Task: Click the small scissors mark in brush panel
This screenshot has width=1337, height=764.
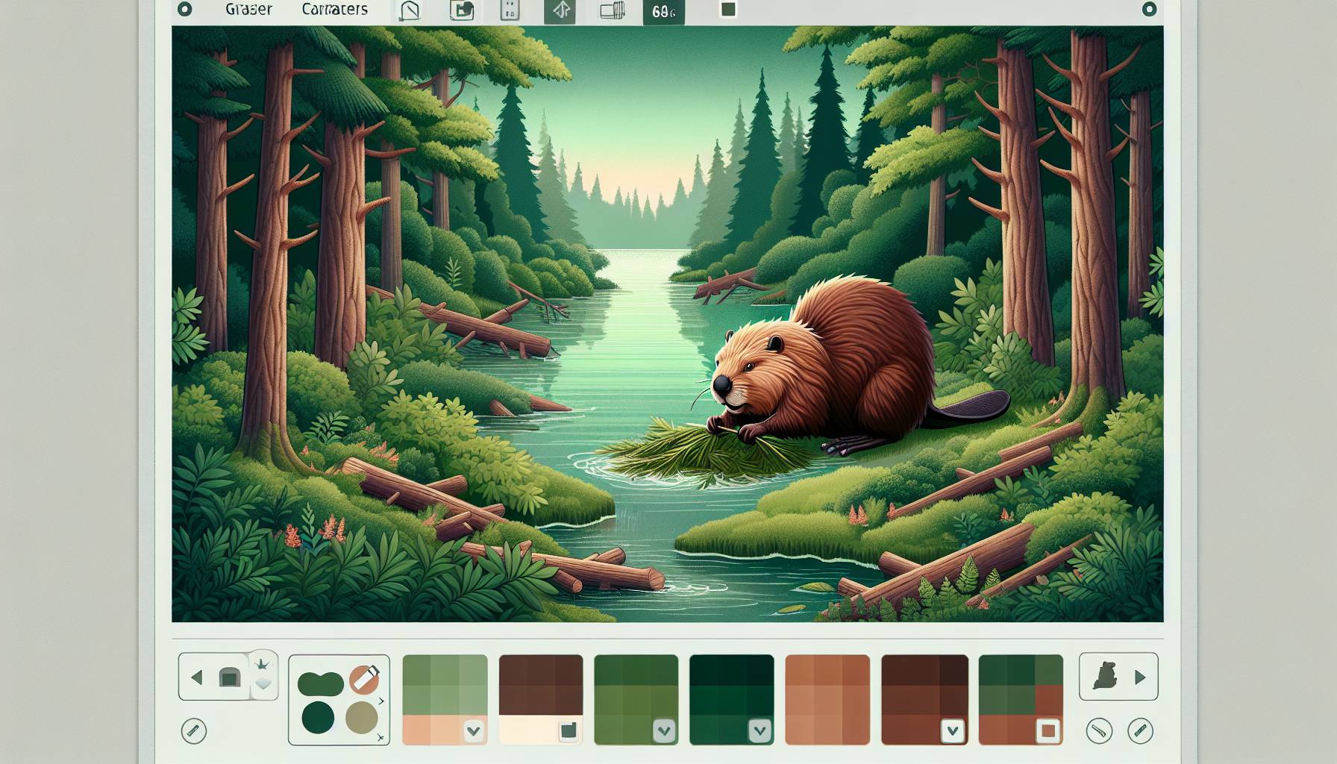Action: 381,737
